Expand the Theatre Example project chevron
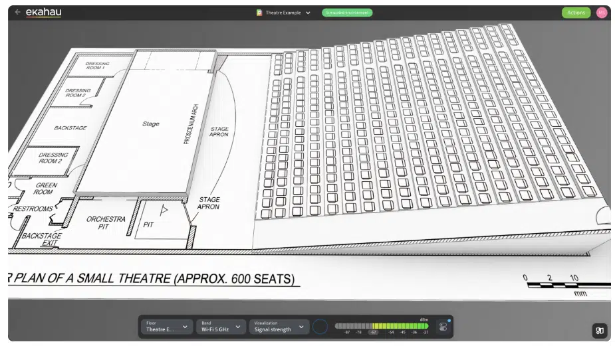 coord(308,13)
